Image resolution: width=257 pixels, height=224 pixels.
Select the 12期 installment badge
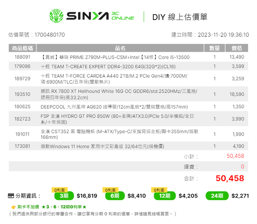[165, 196]
